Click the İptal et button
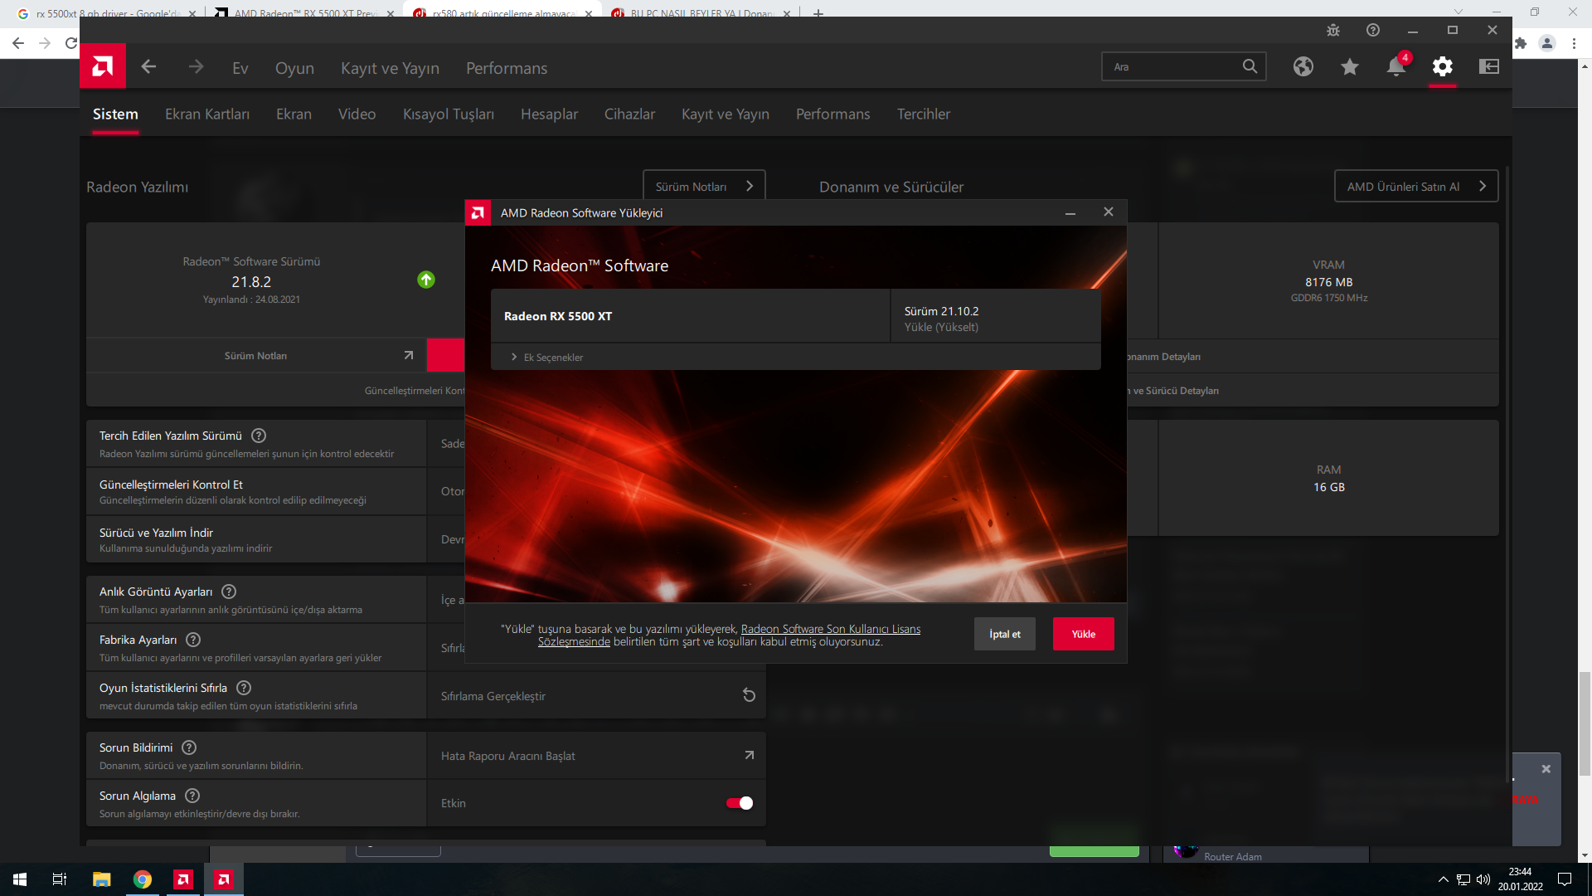This screenshot has height=896, width=1592. 1004,634
